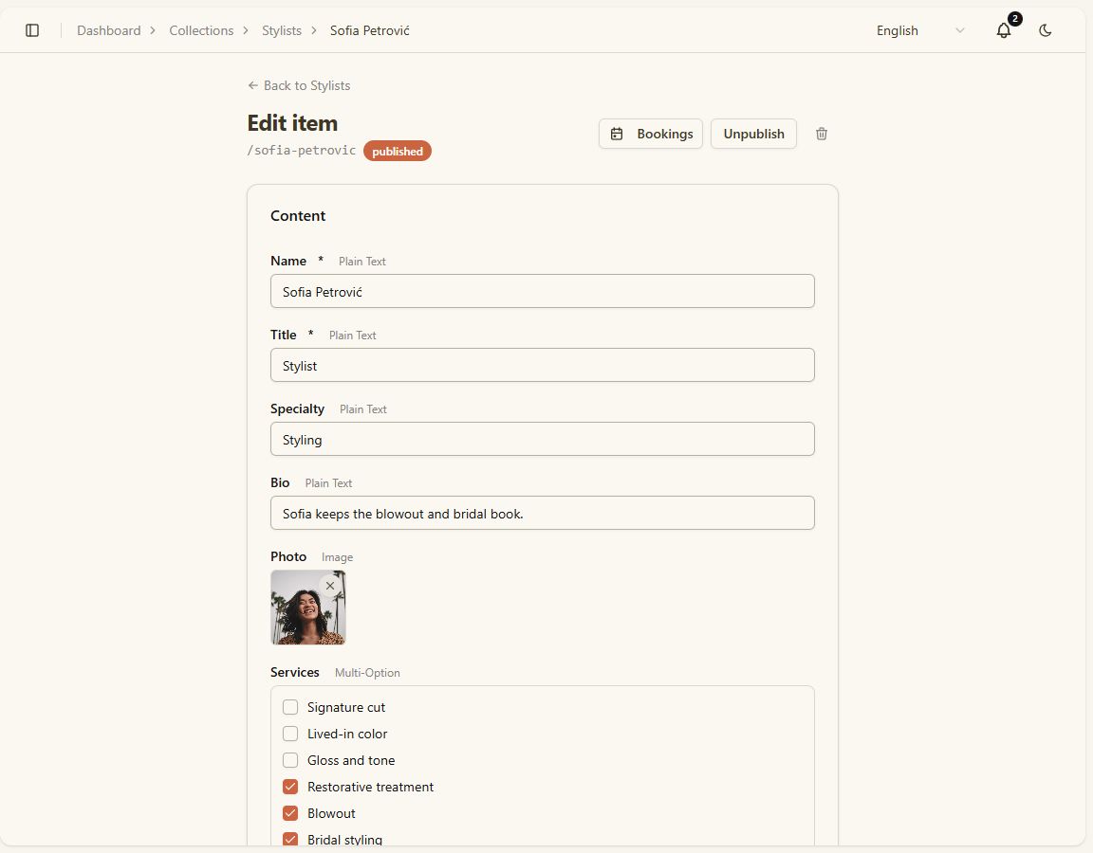Click the Services field label

[x=295, y=672]
